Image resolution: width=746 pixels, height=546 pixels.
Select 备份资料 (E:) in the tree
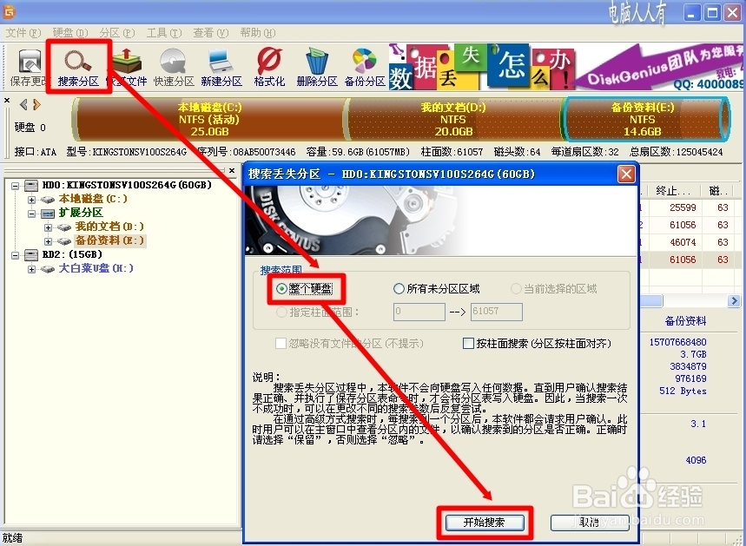(109, 240)
